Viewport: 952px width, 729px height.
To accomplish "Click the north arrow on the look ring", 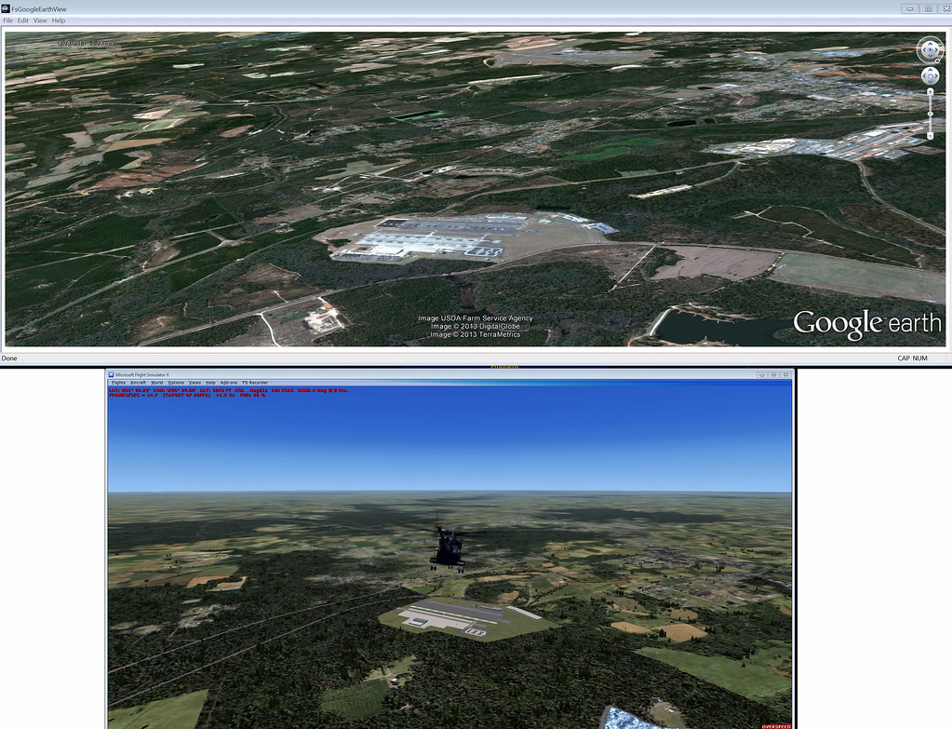I will click(x=931, y=44).
